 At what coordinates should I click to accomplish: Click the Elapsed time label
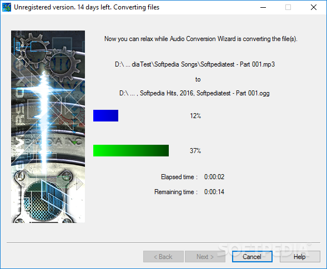(179, 177)
